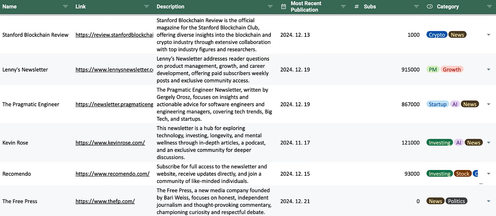Open the thefp.com link

click(105, 201)
